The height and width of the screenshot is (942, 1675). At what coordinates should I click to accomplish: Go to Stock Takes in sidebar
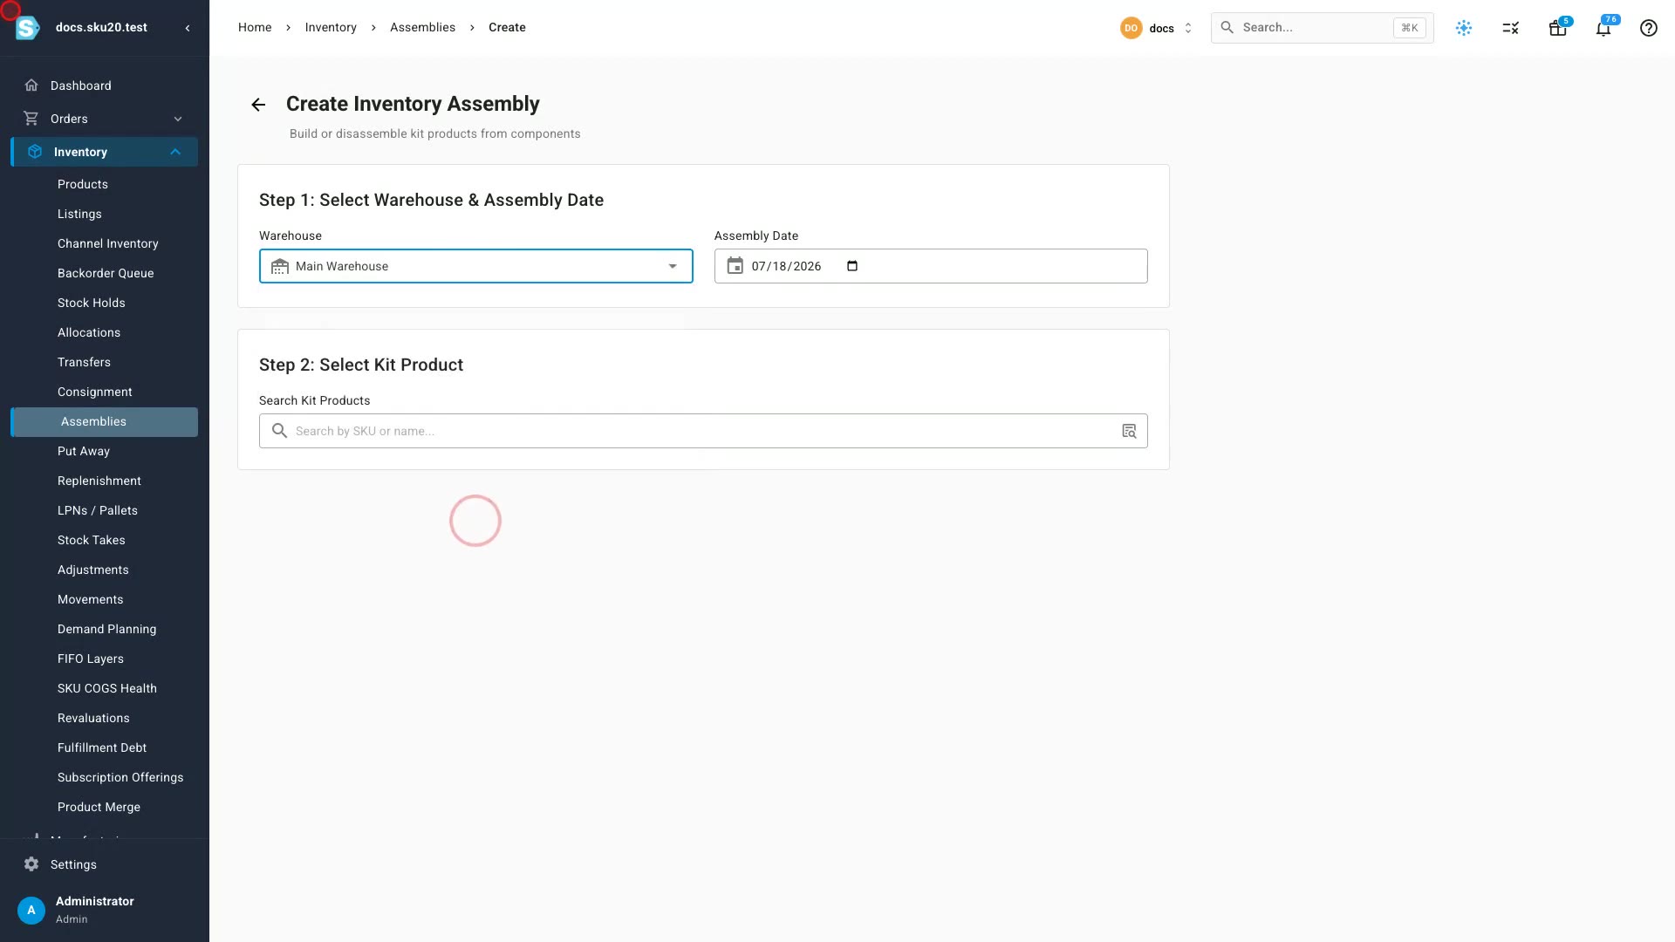click(x=92, y=540)
